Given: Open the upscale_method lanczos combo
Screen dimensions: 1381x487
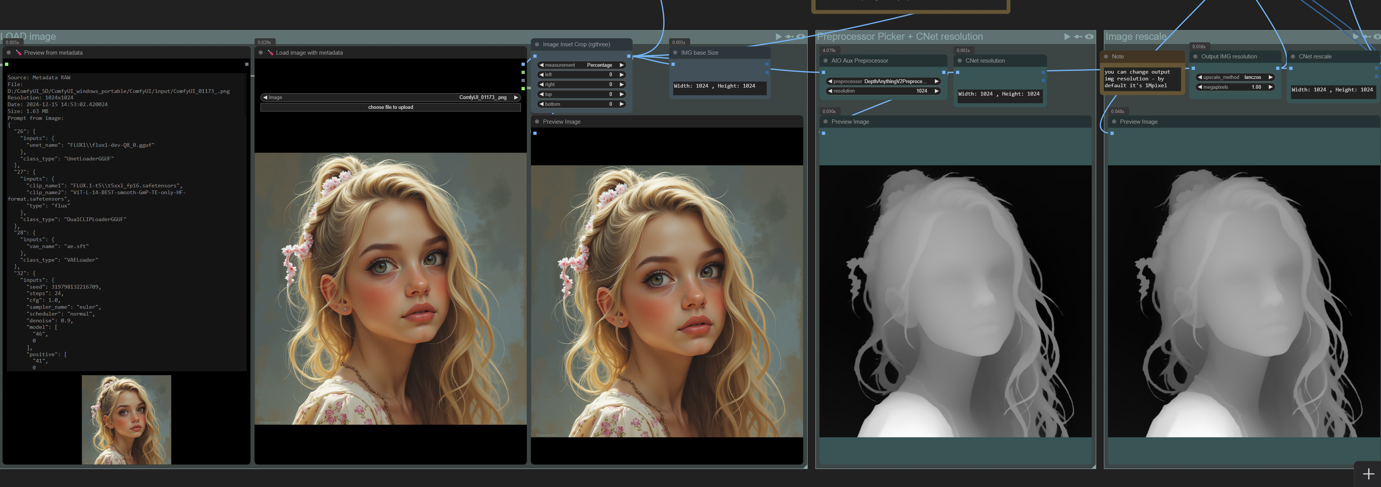Looking at the screenshot, I should point(1235,77).
